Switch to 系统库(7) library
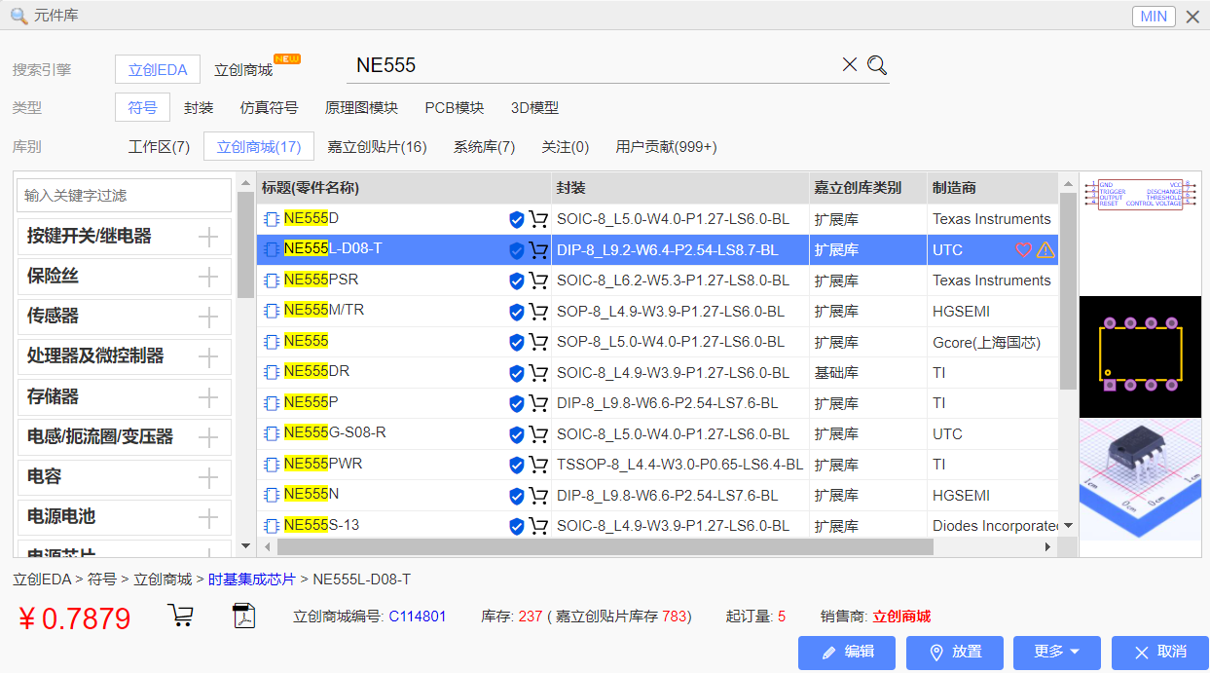 pos(484,147)
